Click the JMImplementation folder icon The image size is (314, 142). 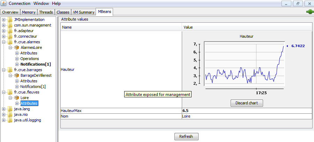(x=10, y=20)
